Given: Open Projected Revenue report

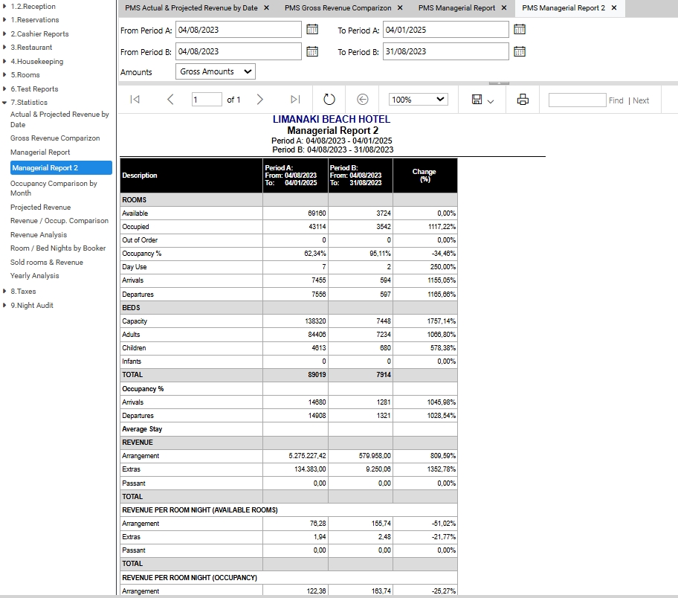Looking at the screenshot, I should 41,208.
